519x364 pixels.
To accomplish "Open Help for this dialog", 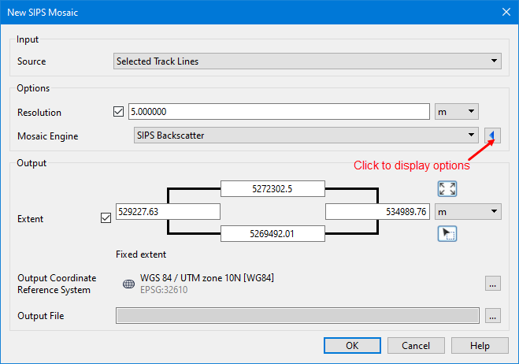I will coord(480,345).
